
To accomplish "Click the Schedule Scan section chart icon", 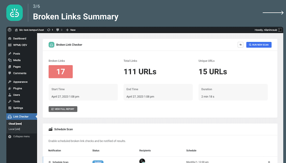I will [x=50, y=129].
